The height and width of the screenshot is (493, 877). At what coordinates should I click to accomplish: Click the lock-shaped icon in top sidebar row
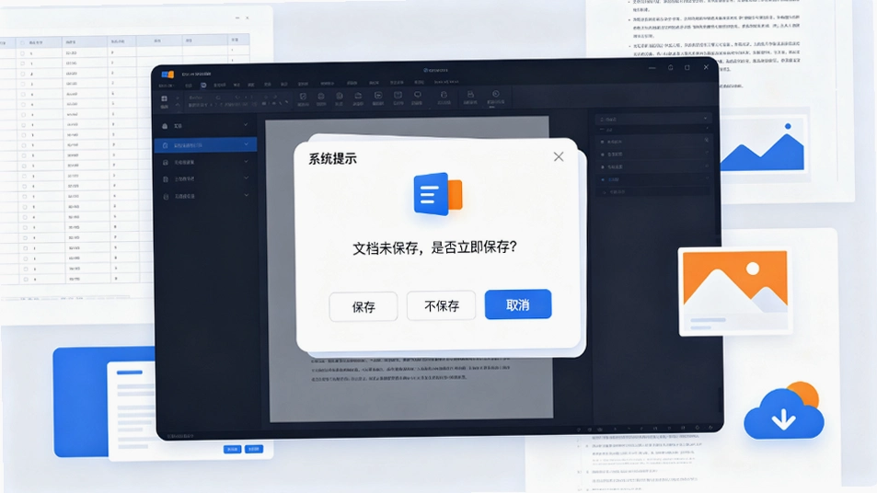(x=165, y=126)
